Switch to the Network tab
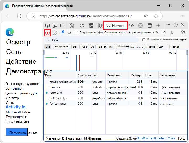The height and width of the screenshot is (143, 189). pyautogui.click(x=115, y=25)
